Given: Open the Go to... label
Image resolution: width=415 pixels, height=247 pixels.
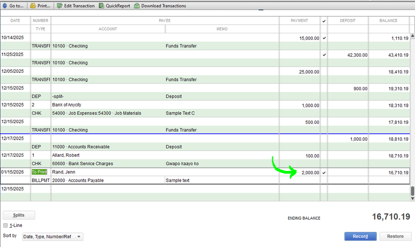Looking at the screenshot, I should click(16, 6).
